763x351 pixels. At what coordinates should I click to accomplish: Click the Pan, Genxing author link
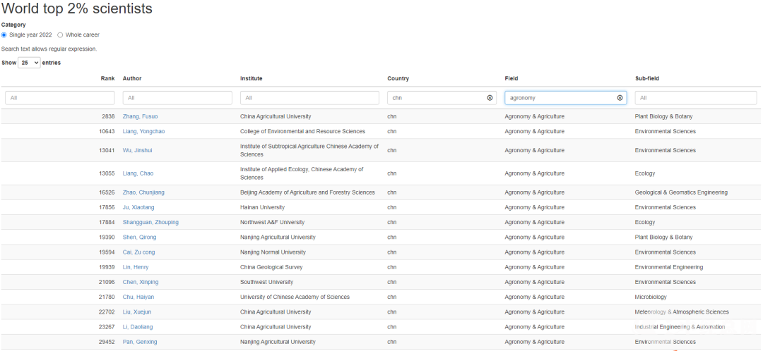coord(140,342)
